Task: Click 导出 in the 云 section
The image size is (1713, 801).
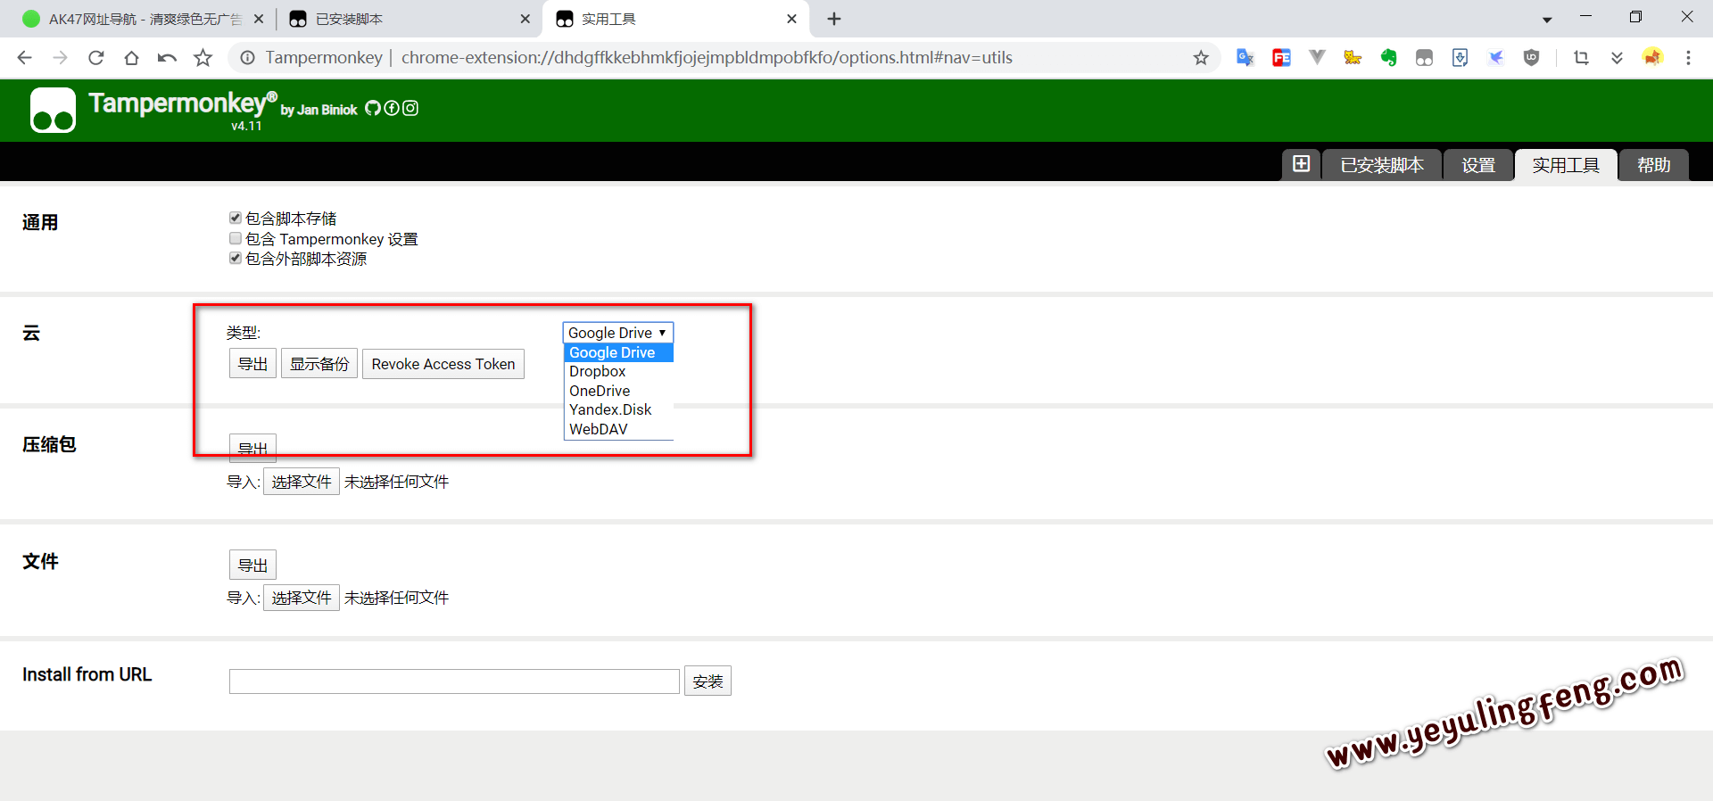Action: pyautogui.click(x=252, y=364)
